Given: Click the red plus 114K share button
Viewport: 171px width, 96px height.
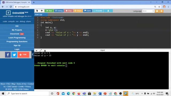Looking at the screenshot, I should click(x=23, y=55).
